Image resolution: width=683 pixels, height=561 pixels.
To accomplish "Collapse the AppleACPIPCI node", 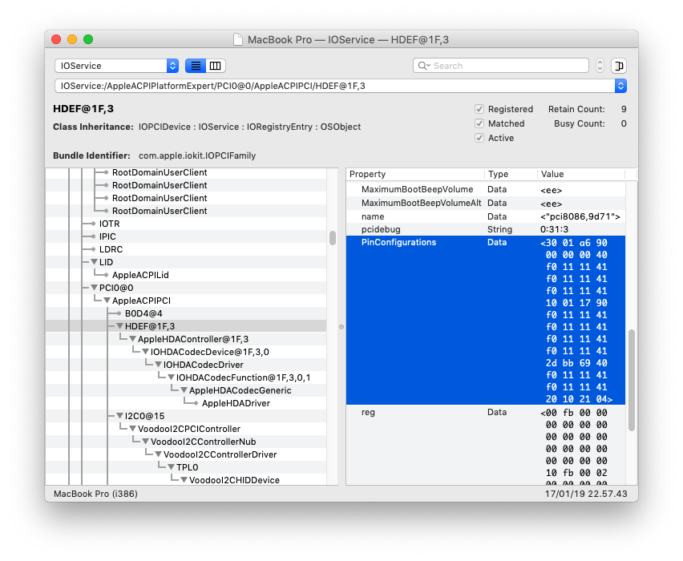I will click(107, 301).
